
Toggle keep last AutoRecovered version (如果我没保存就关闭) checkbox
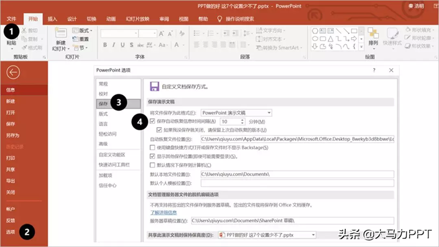click(x=159, y=130)
